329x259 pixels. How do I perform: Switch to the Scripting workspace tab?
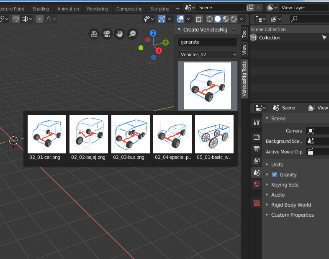[160, 9]
